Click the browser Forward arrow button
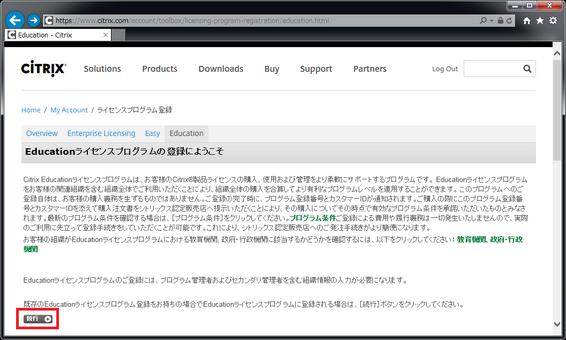The image size is (566, 340). tap(34, 21)
